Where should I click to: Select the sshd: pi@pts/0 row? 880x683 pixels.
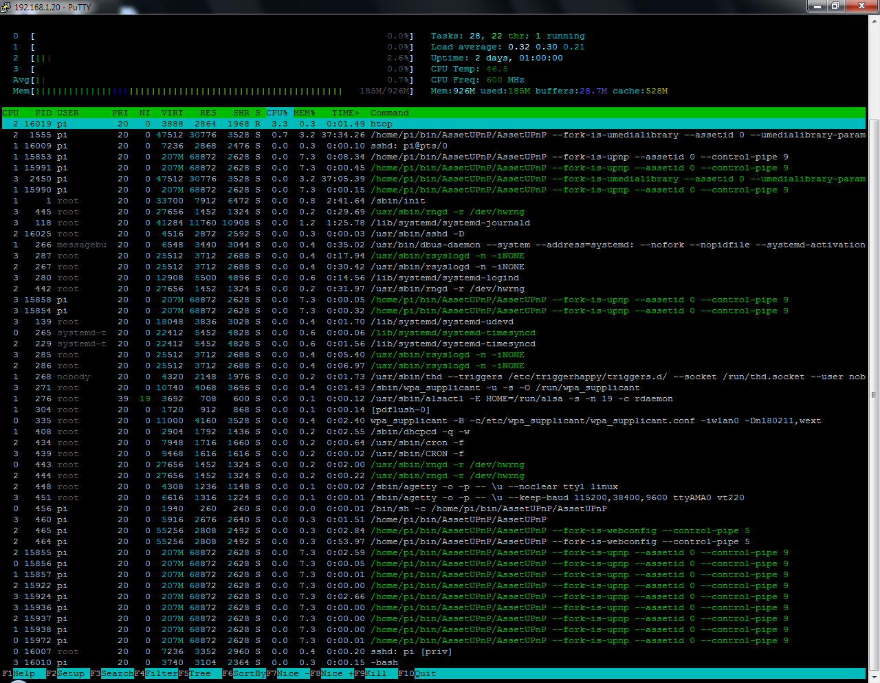[x=434, y=146]
